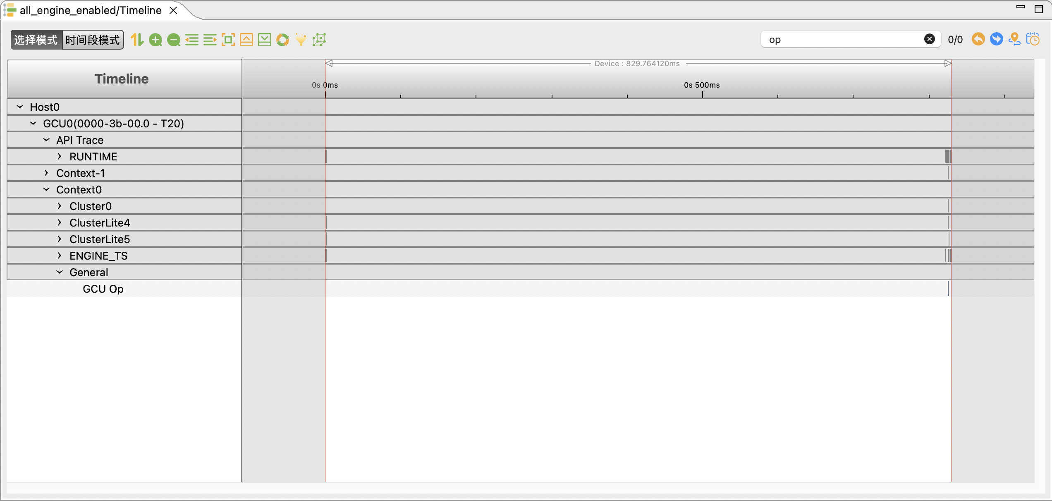Click the RUNTIME event block at the end
Image resolution: width=1052 pixels, height=501 pixels.
pyautogui.click(x=948, y=156)
